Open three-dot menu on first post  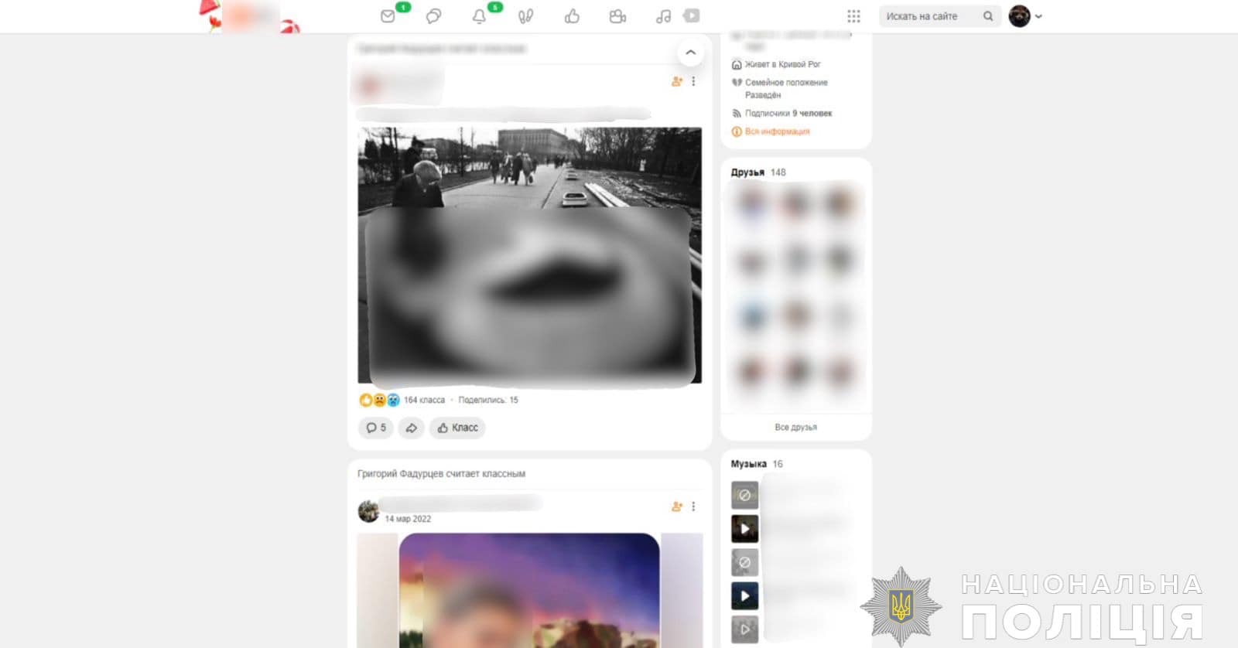693,81
